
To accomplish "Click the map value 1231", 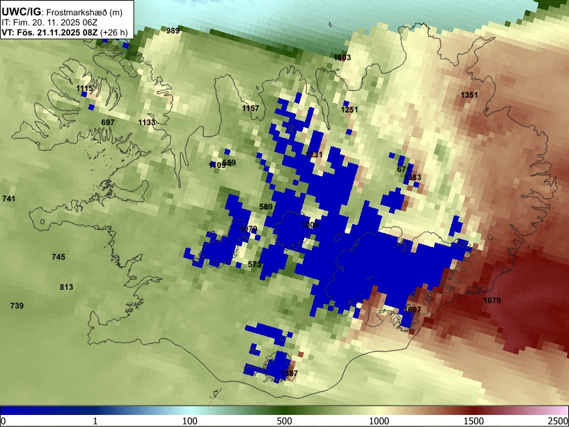I will 314,155.
